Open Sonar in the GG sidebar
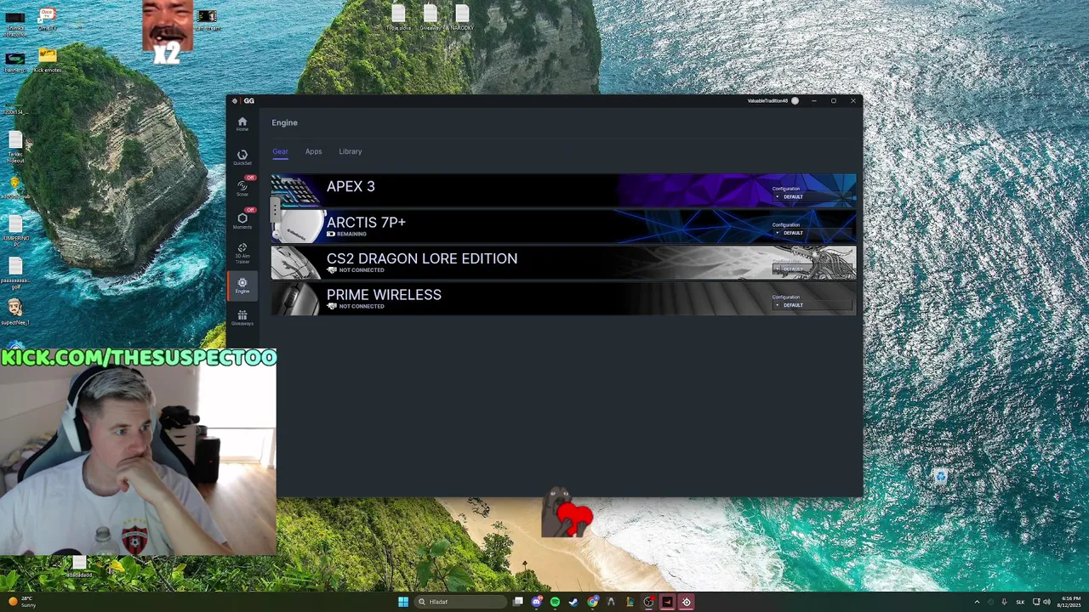This screenshot has width=1089, height=612. [x=242, y=189]
